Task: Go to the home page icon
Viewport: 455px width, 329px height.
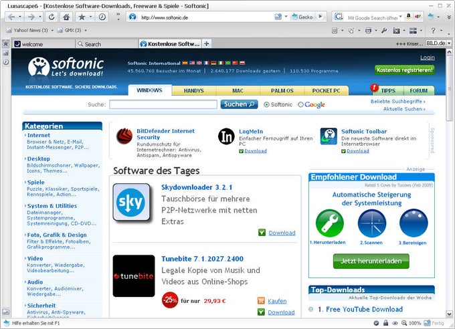Action: click(66, 17)
